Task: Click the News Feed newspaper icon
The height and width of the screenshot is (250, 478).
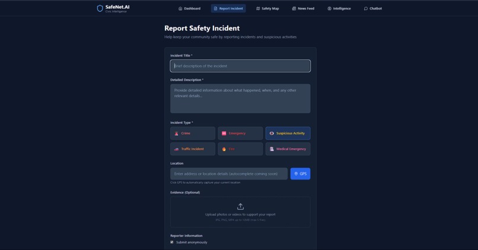Action: coord(294,8)
